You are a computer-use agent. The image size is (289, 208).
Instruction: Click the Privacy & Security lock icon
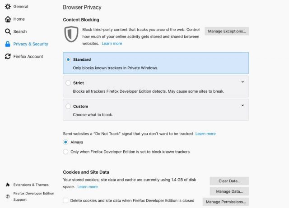coord(8,44)
